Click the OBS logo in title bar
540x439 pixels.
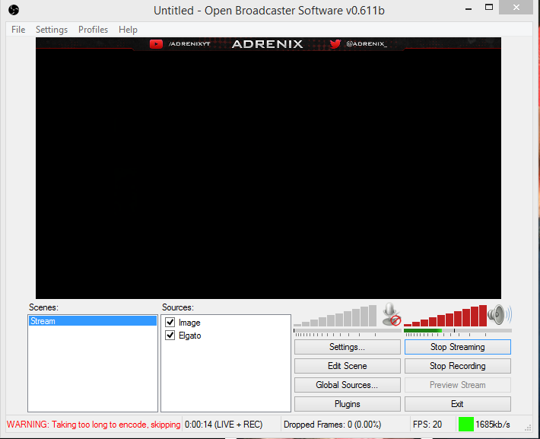[x=14, y=10]
